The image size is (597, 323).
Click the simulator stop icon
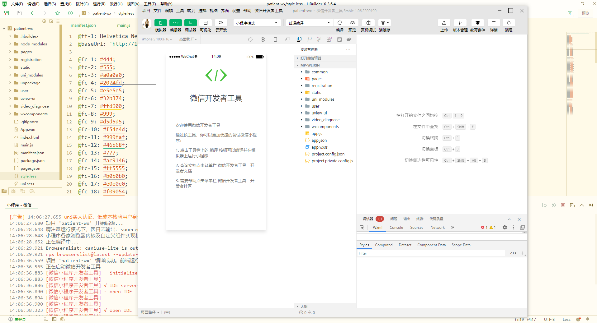[263, 39]
